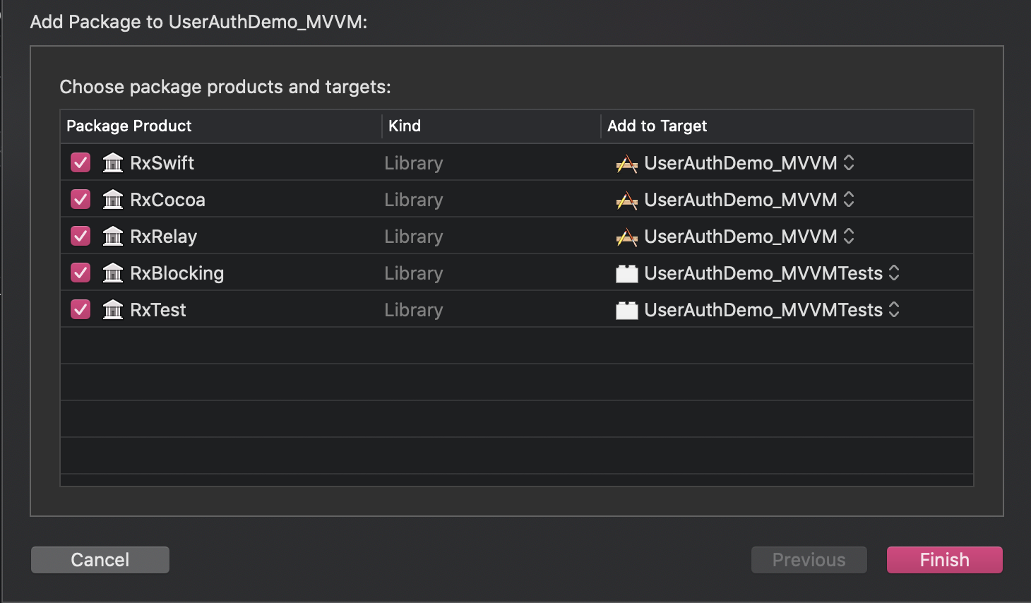Open target dropdown for RxSwift
This screenshot has height=603, width=1031.
(849, 163)
